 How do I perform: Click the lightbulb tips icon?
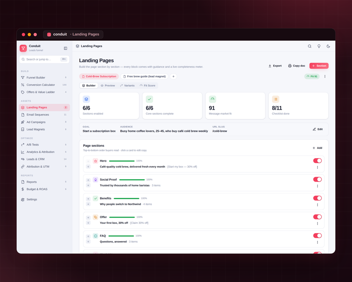pyautogui.click(x=319, y=46)
